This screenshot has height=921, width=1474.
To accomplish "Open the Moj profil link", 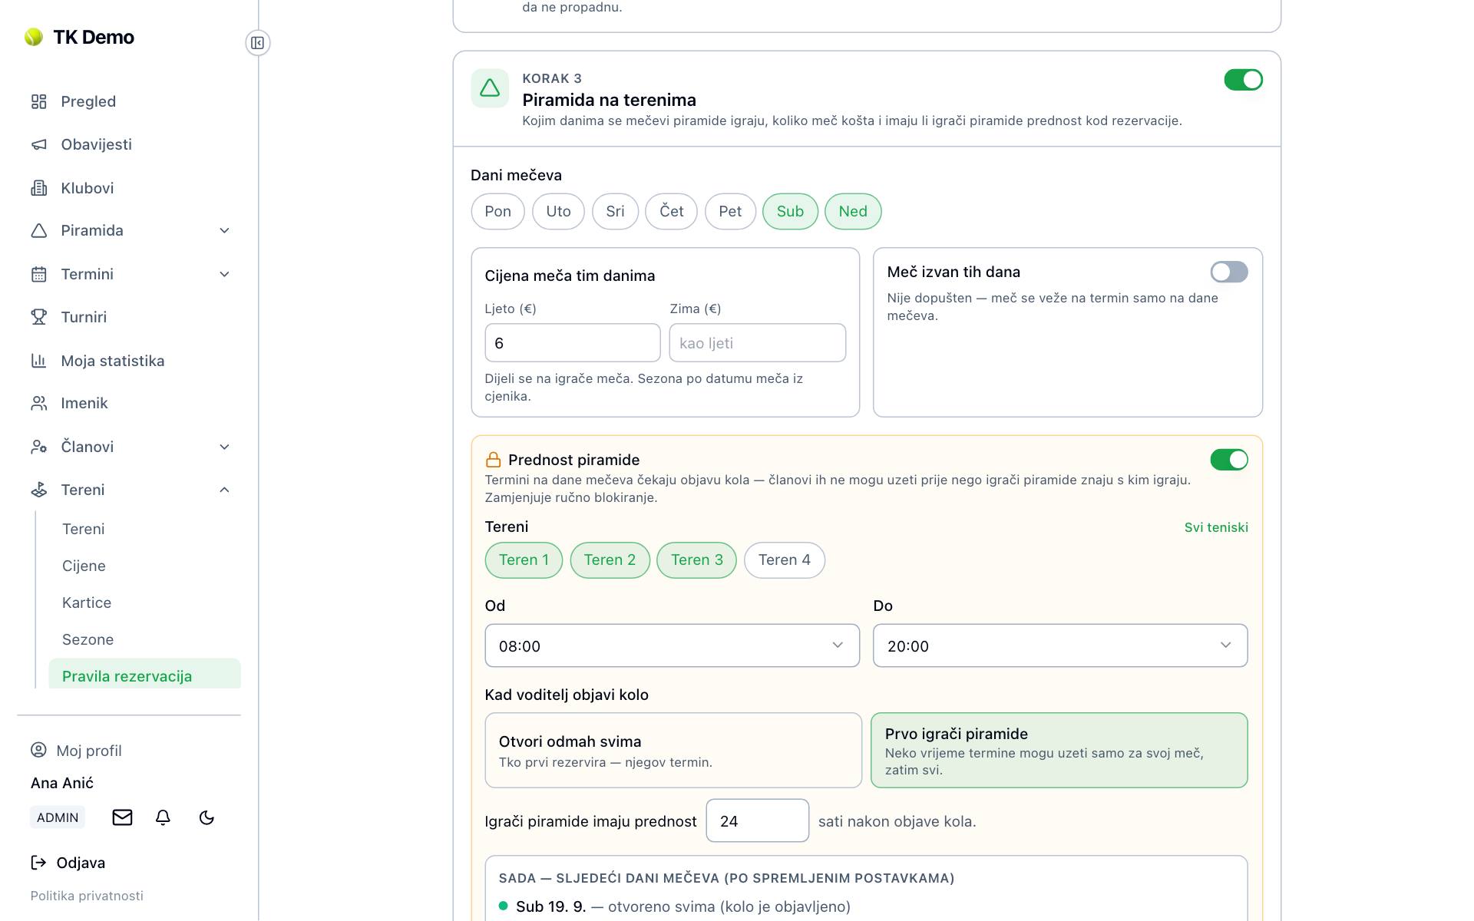I will pyautogui.click(x=76, y=751).
